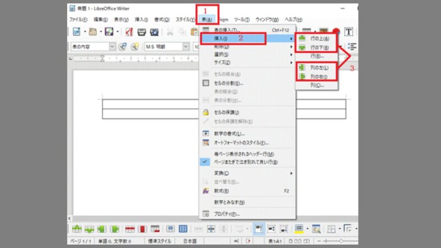
Task: Insert rows below via bottom toolbar icon
Action: (89, 229)
